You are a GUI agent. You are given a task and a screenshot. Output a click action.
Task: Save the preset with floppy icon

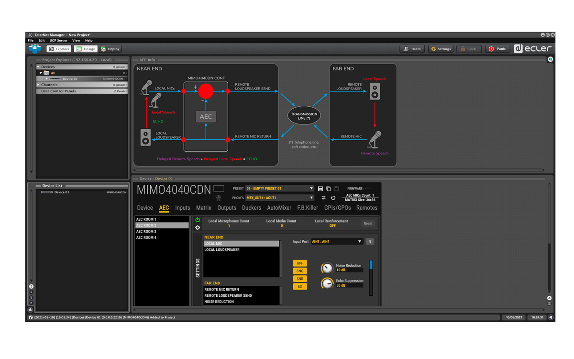tap(320, 189)
